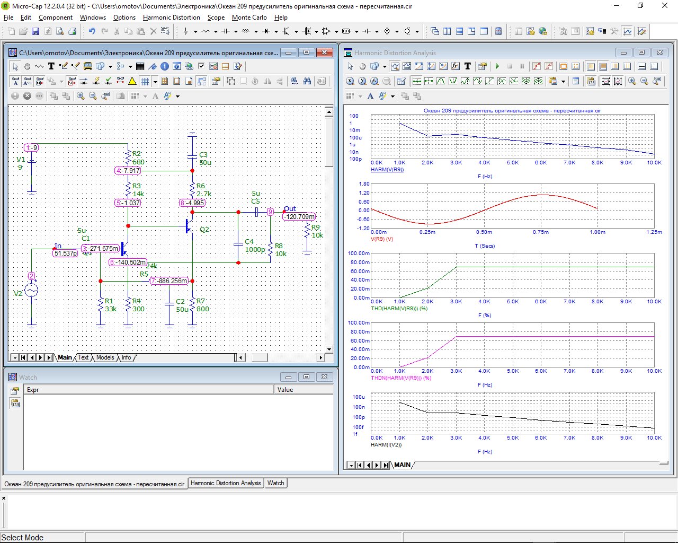This screenshot has height=543, width=678.
Task: Expand the dropdown beside the Diode tool
Action: 276,31
